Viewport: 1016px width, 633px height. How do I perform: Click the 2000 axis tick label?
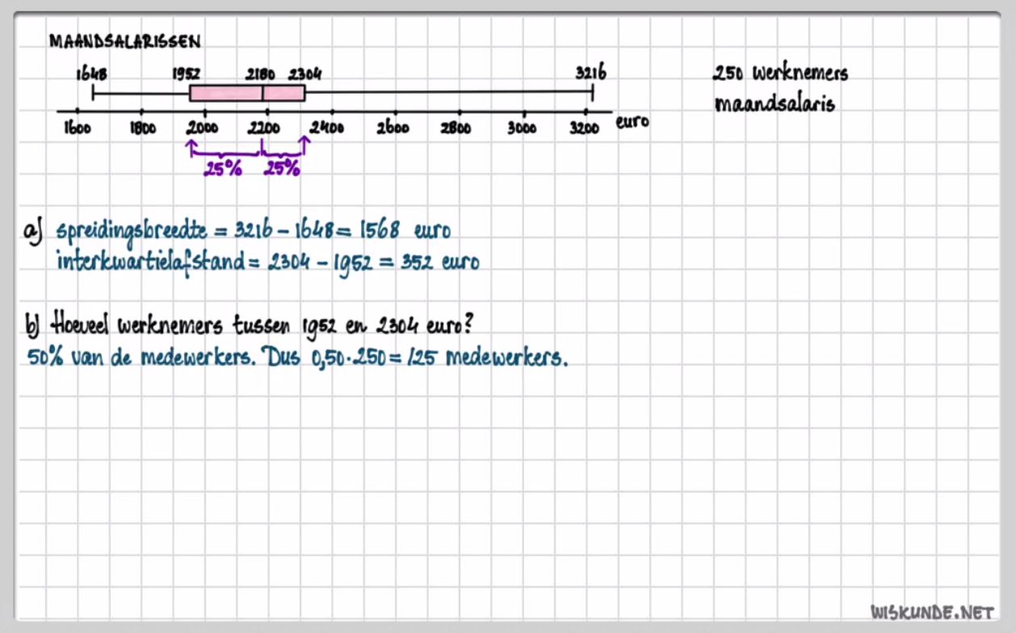point(202,128)
